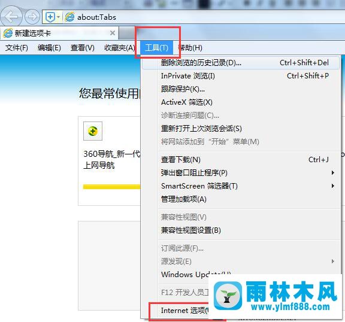Click the Forward arrow navigation button
The height and width of the screenshot is (322, 345).
tap(32, 17)
